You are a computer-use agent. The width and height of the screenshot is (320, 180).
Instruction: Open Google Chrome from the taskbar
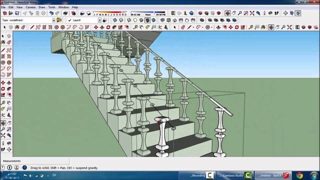pos(299,175)
